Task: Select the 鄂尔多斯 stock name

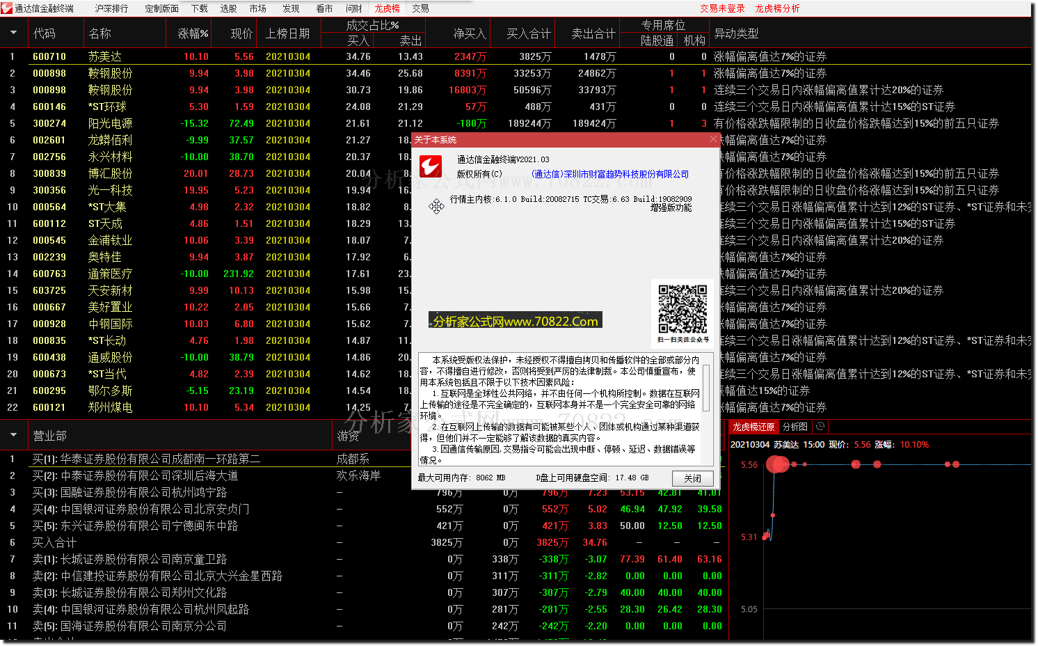Action: point(110,391)
